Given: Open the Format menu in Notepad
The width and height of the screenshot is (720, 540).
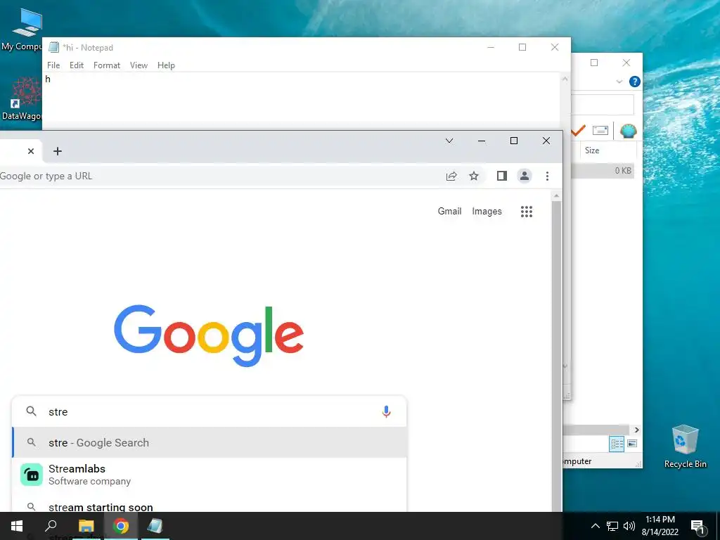Looking at the screenshot, I should coord(107,65).
